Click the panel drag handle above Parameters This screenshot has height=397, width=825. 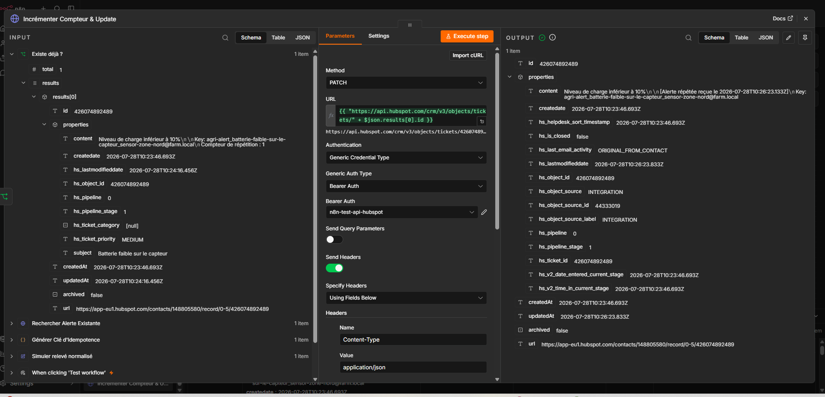click(409, 25)
